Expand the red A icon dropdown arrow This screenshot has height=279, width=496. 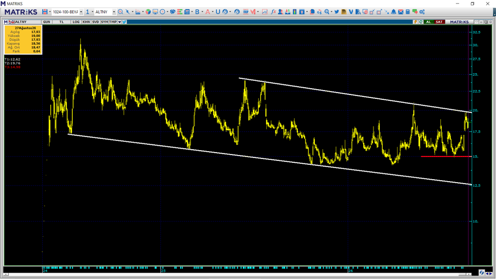[x=213, y=12]
